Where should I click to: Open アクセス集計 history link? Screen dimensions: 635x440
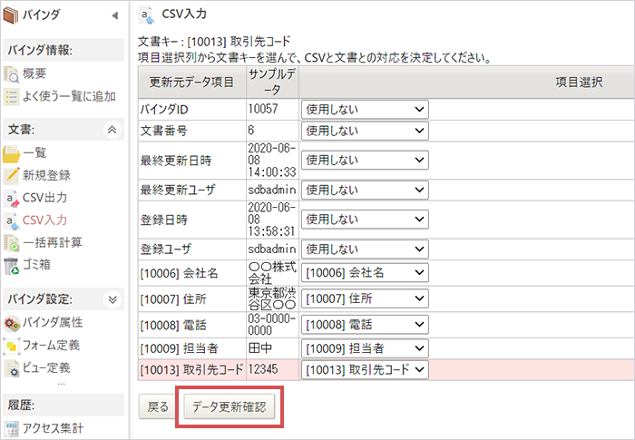(53, 428)
